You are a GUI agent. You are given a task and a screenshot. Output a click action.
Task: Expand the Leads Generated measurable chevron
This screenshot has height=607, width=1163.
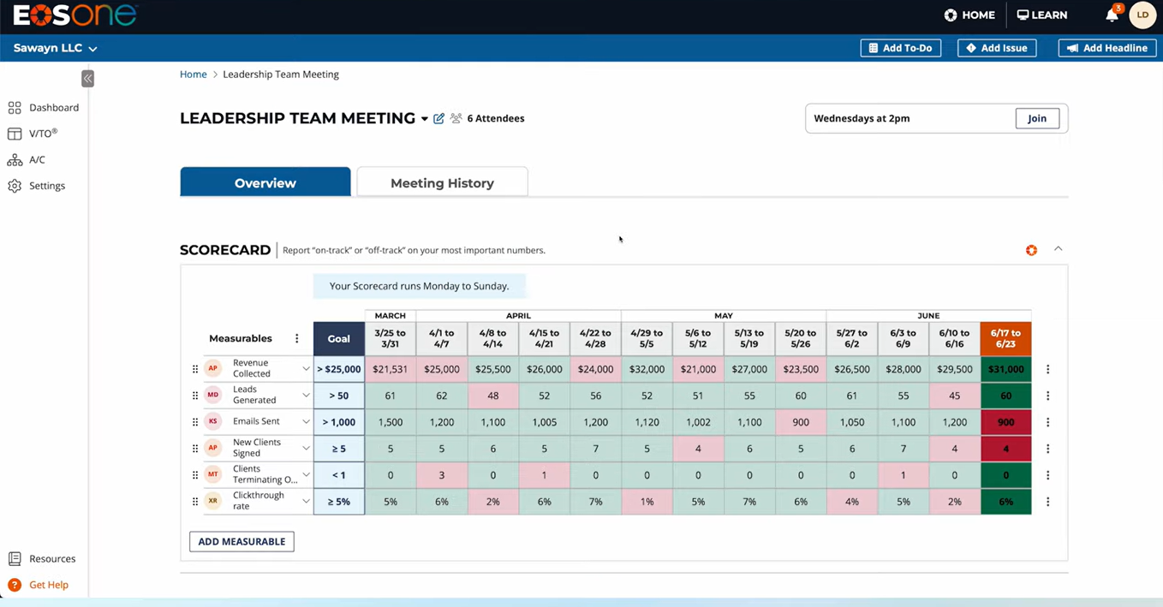[306, 396]
